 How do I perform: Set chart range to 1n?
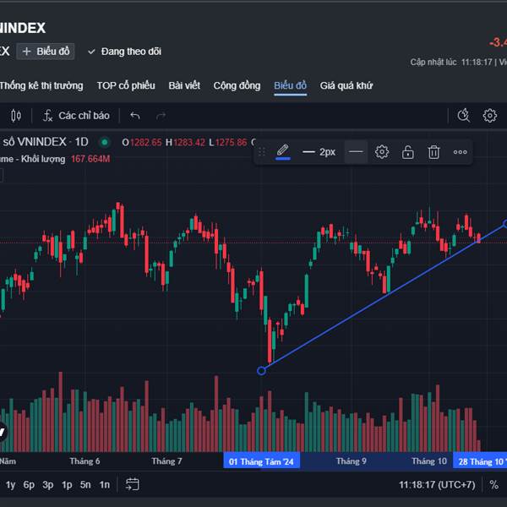105,485
